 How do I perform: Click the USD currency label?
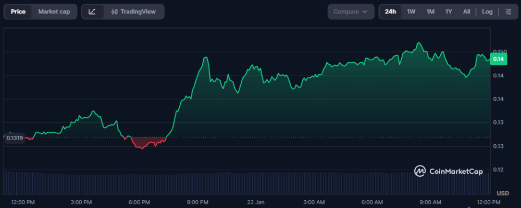click(x=503, y=193)
